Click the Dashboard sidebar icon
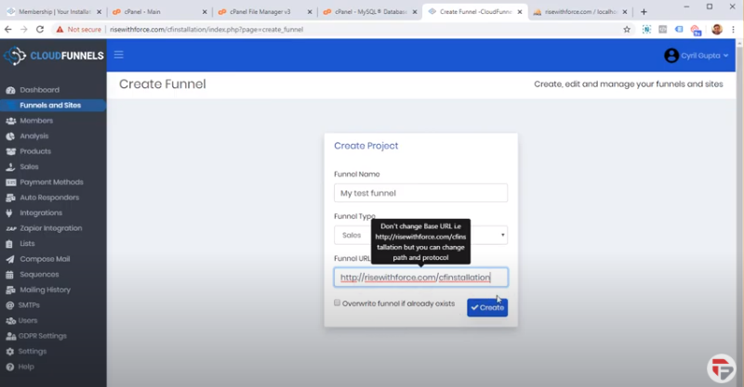The height and width of the screenshot is (387, 744). pos(10,90)
